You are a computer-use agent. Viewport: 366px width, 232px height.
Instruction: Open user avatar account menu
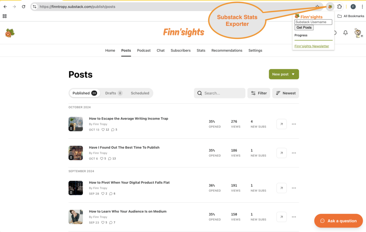click(358, 33)
